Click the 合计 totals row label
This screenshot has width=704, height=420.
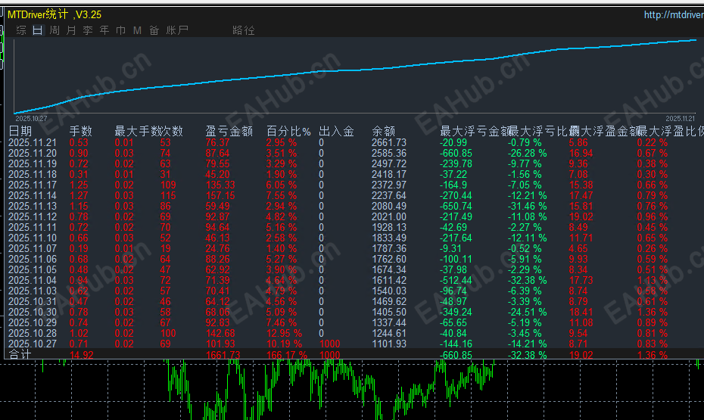click(x=20, y=354)
